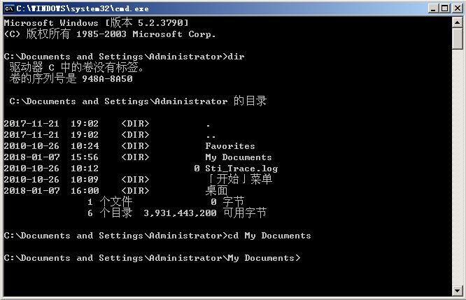This screenshot has width=466, height=300.
Task: Maximize the cmd.exe window
Action: click(x=445, y=8)
